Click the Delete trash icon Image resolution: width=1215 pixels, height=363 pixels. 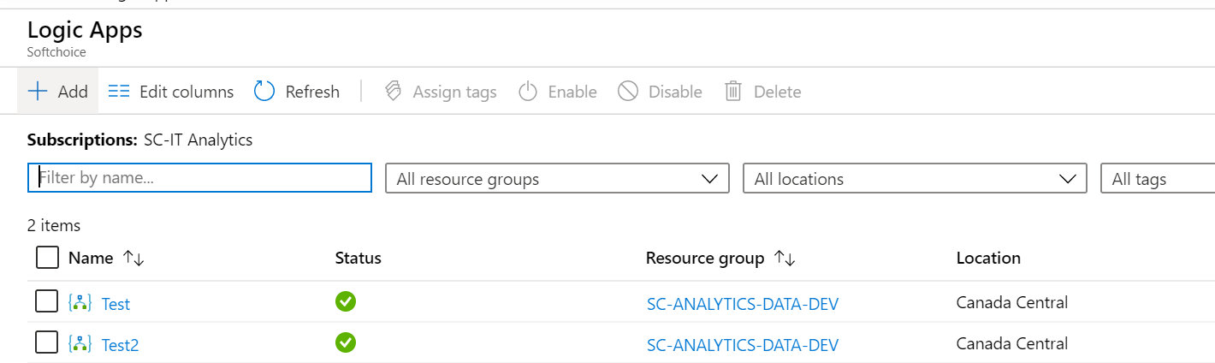coord(733,92)
